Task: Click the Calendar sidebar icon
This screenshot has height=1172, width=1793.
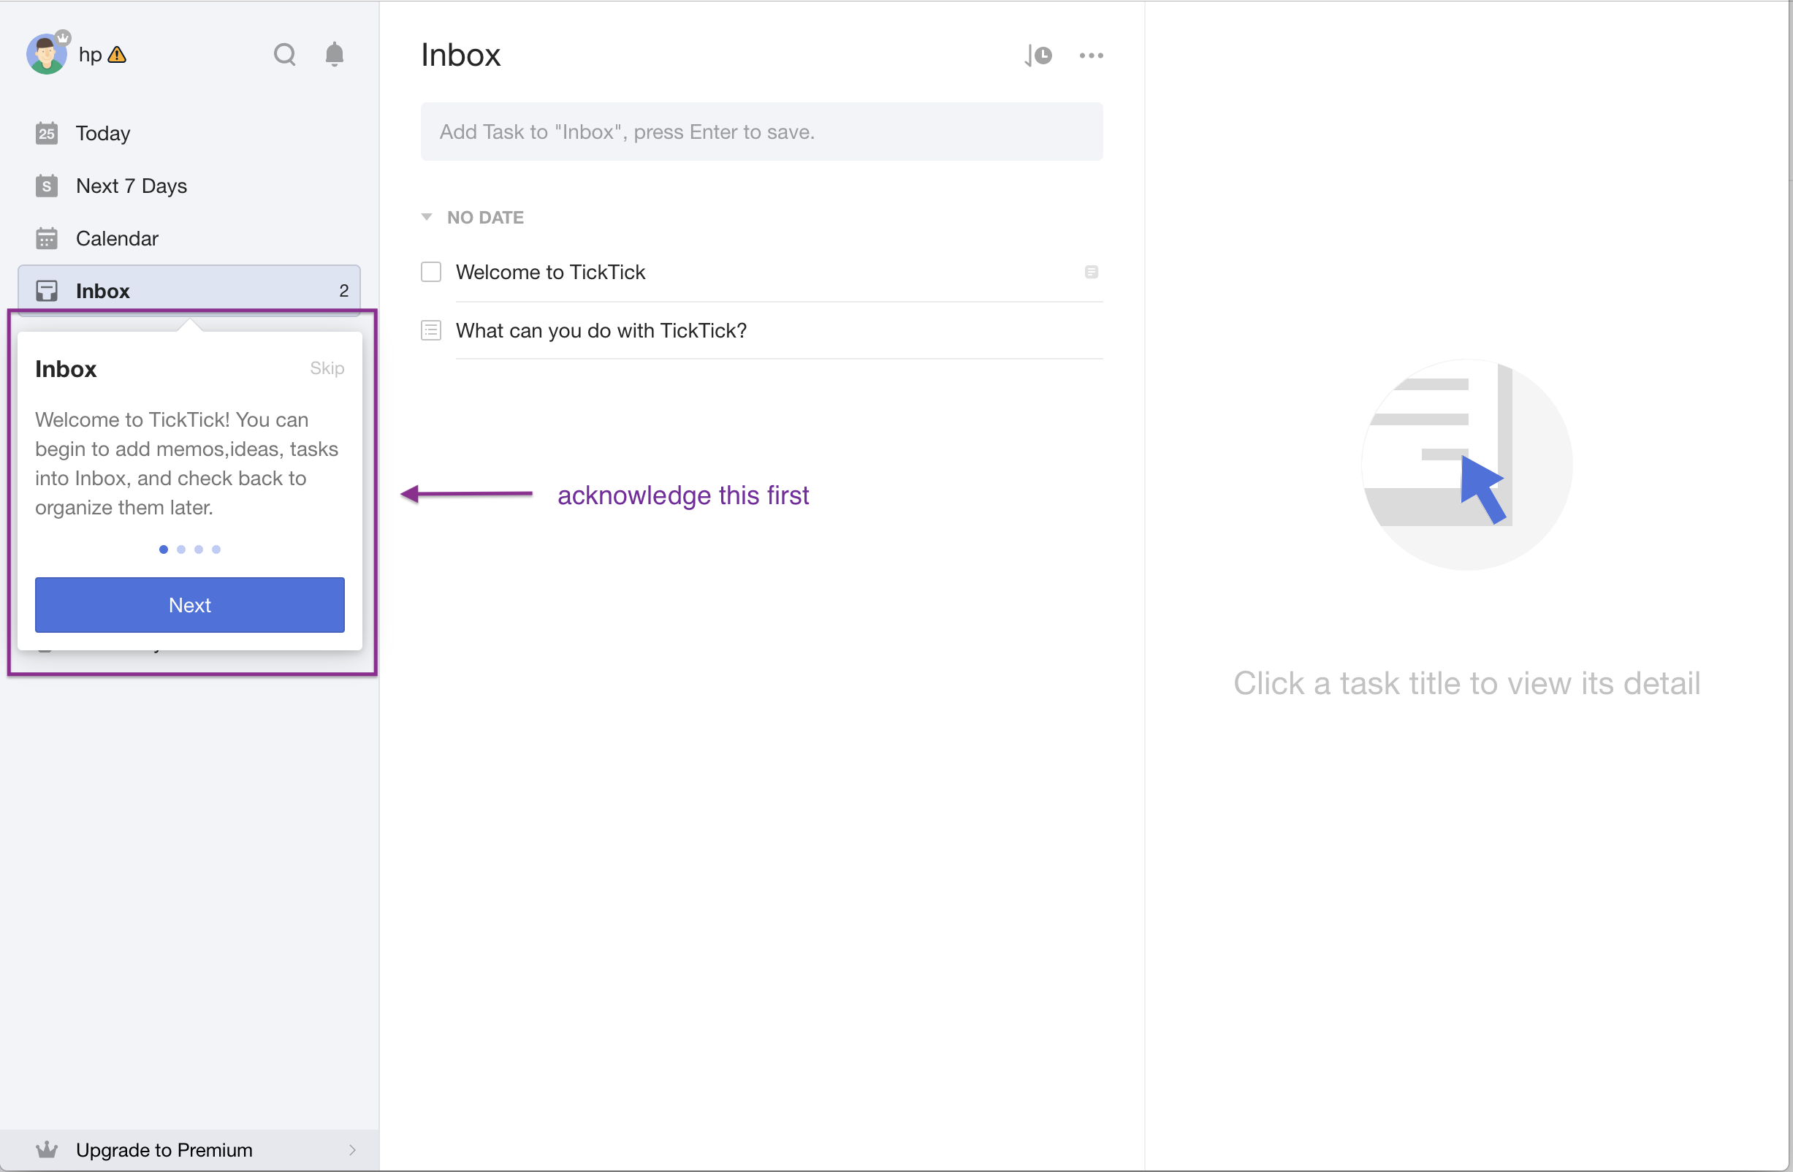Action: (47, 239)
